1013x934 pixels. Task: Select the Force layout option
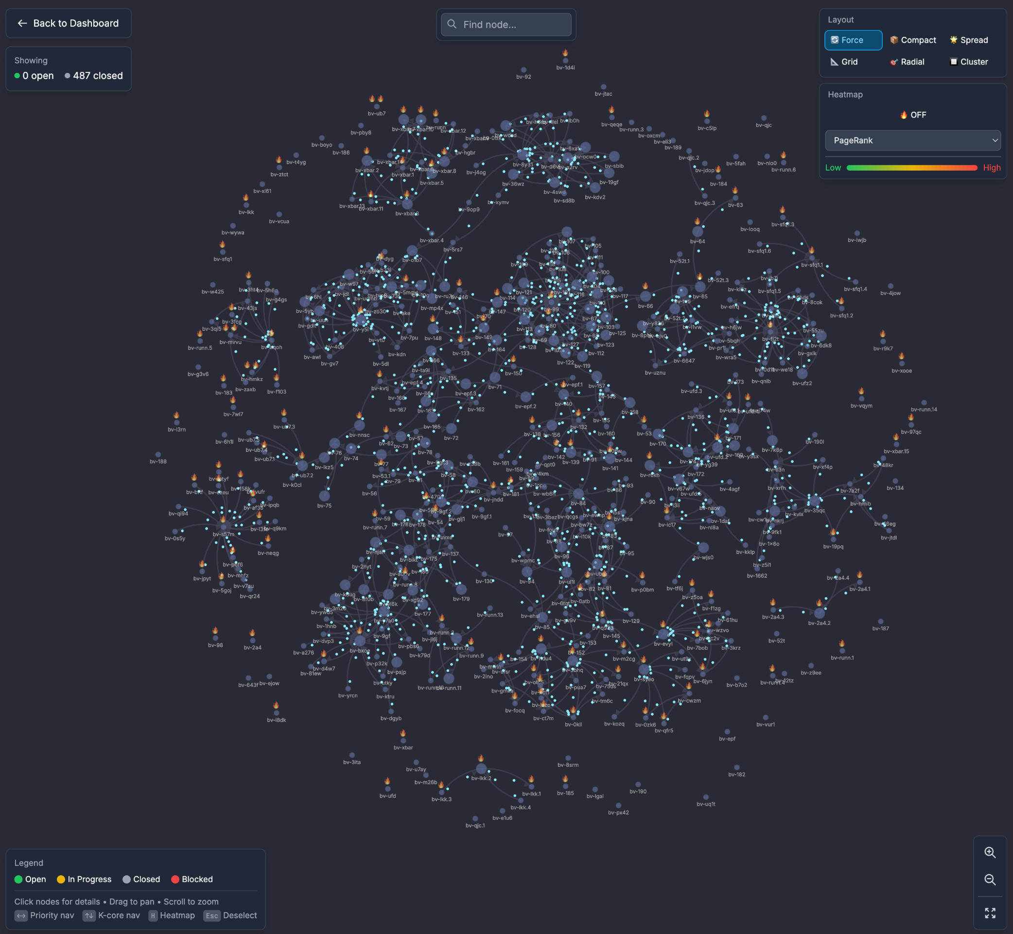(853, 40)
